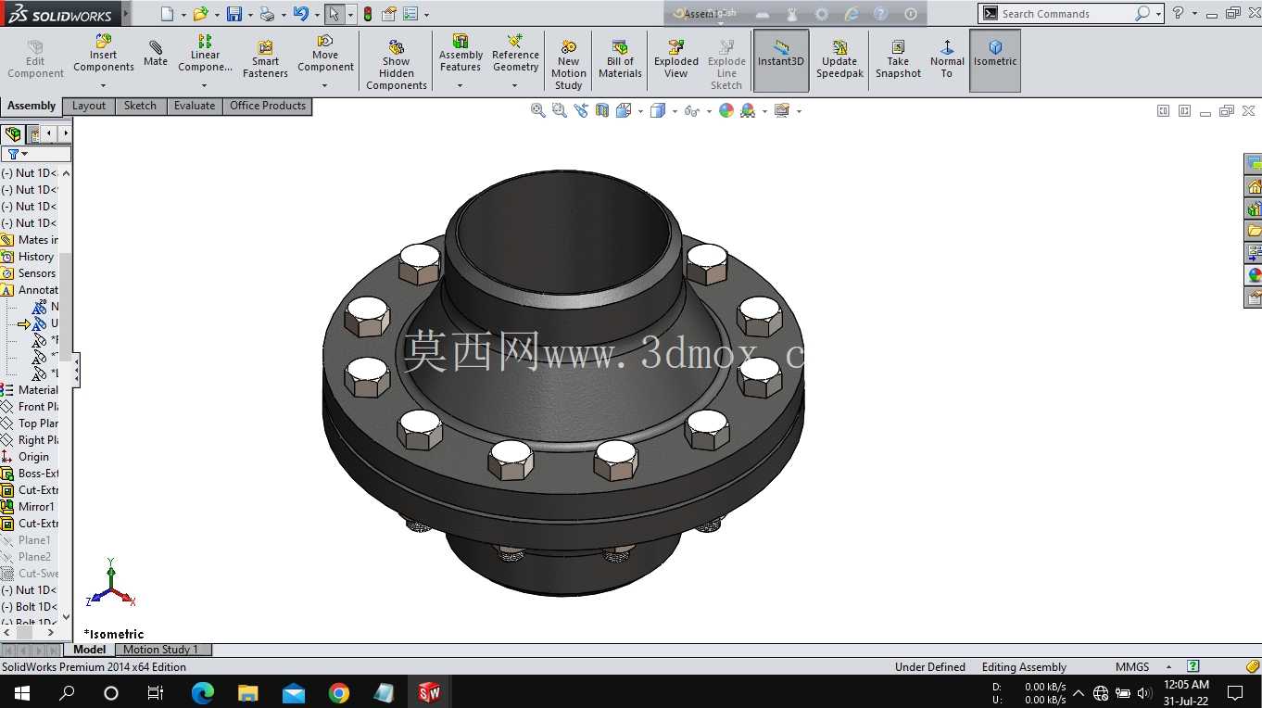The width and height of the screenshot is (1262, 708).
Task: Click the Section View icon
Action: tap(602, 110)
